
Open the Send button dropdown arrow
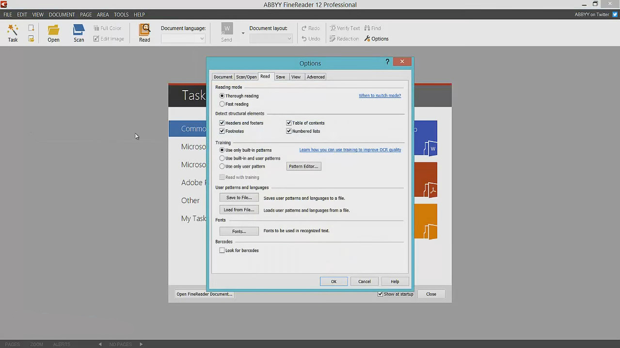coord(243,33)
